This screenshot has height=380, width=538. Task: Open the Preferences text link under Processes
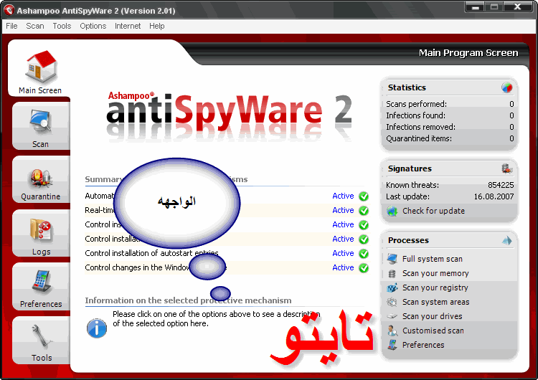pos(423,345)
